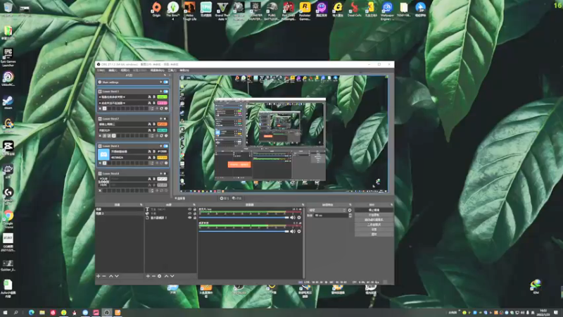Move the source up in Sources panel
563x317 pixels.
click(166, 276)
